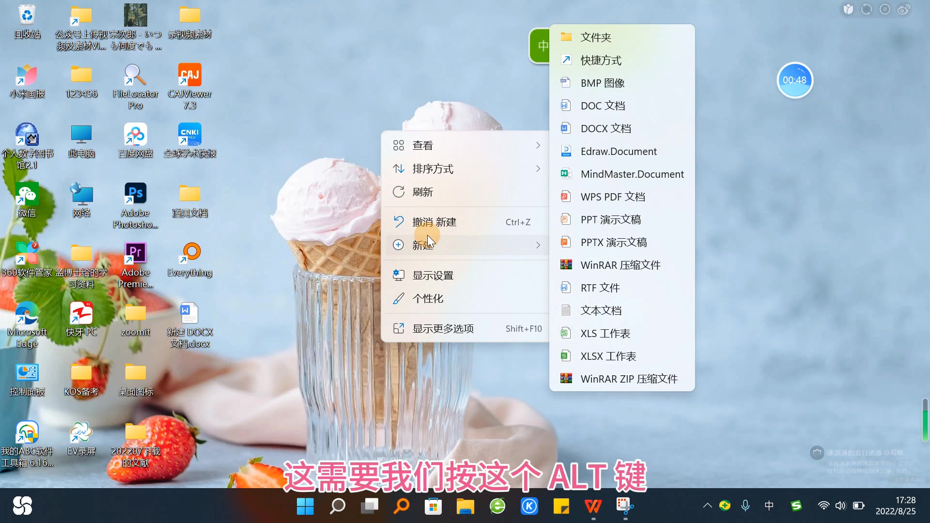
Task: Toggle Wi-Fi from the system tray
Action: [823, 506]
